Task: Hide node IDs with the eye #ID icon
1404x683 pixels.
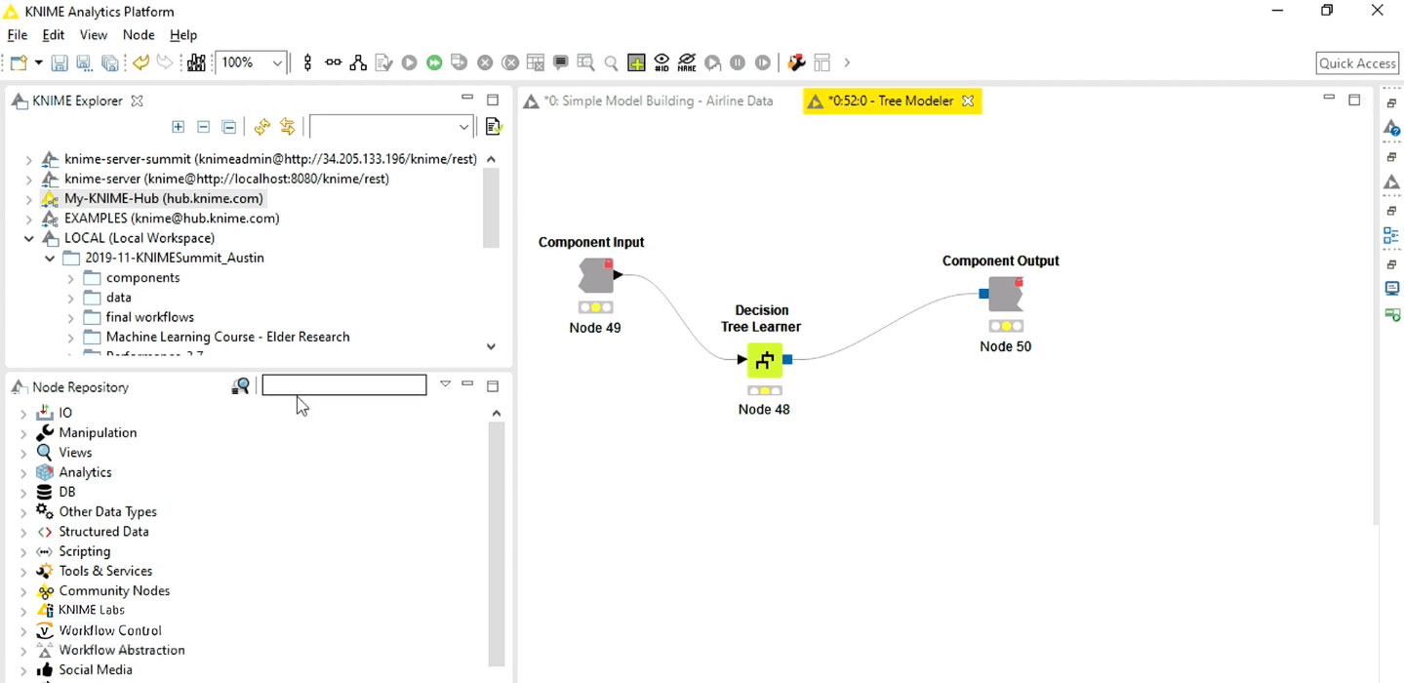Action: click(x=662, y=62)
